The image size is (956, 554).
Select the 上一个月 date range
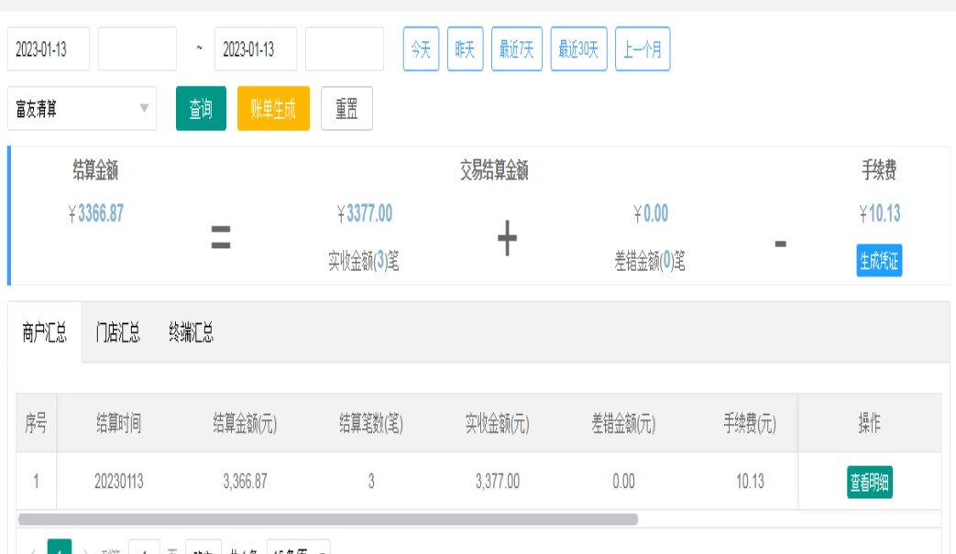click(x=643, y=49)
